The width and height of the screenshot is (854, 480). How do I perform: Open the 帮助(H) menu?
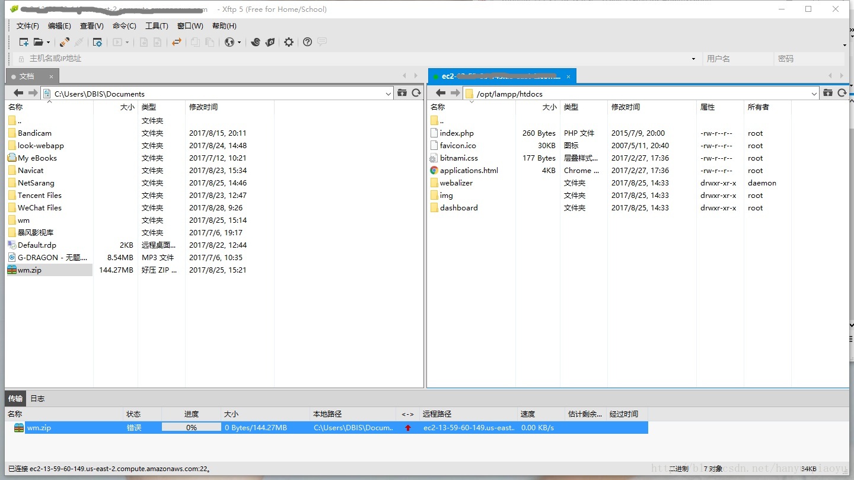coord(224,25)
